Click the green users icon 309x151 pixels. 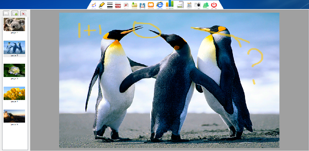click(x=206, y=5)
